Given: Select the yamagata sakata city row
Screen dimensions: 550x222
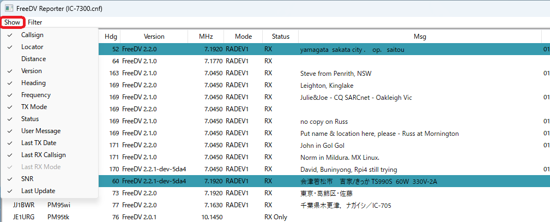Looking at the screenshot, I should [324, 49].
